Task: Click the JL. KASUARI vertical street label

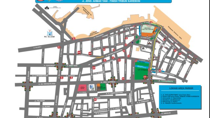Action: pos(29,75)
